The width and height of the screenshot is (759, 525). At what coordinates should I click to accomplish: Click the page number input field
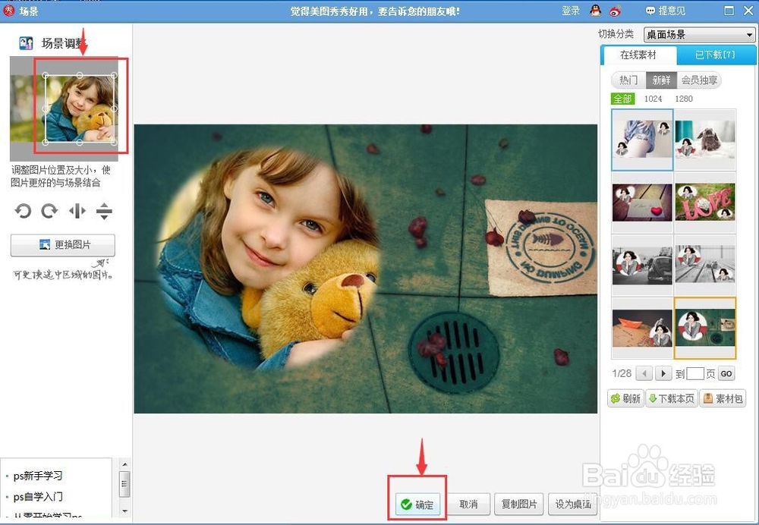click(695, 373)
